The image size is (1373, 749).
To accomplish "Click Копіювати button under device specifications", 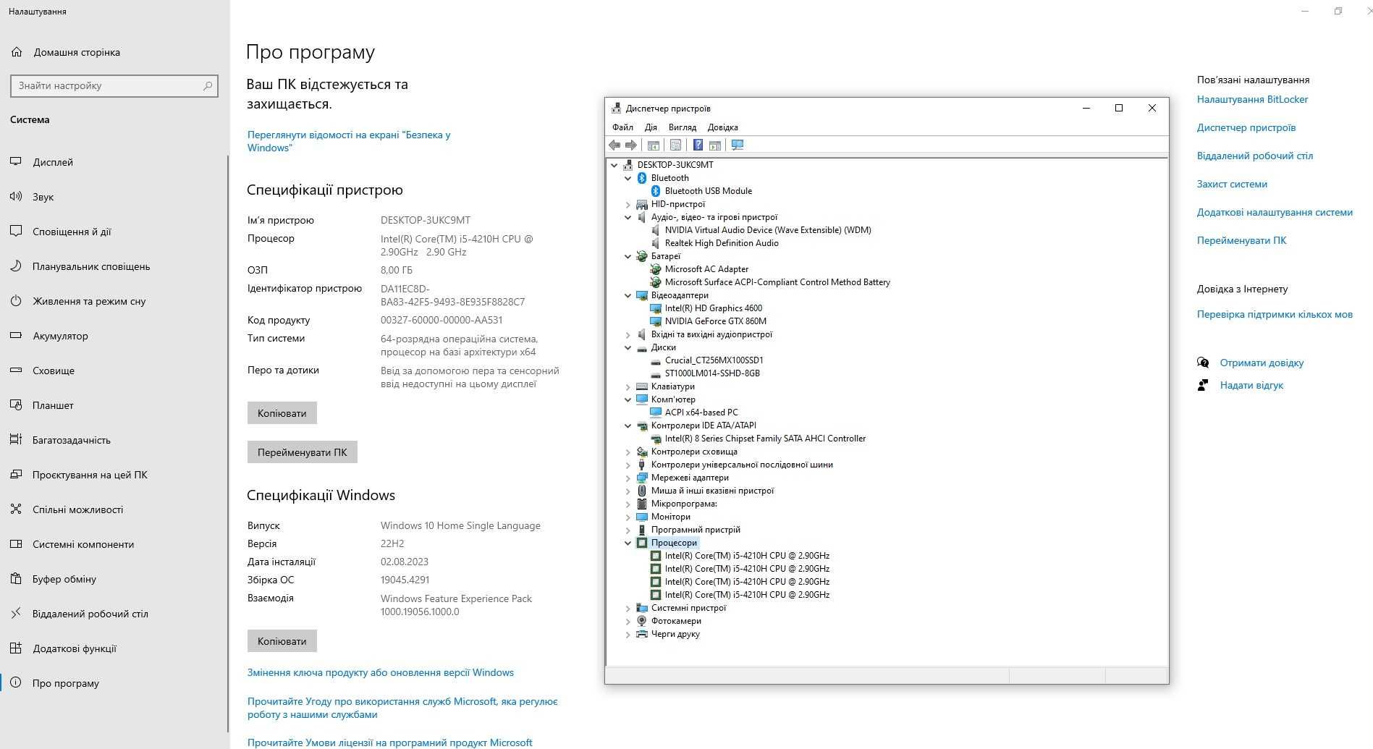I will pyautogui.click(x=282, y=413).
